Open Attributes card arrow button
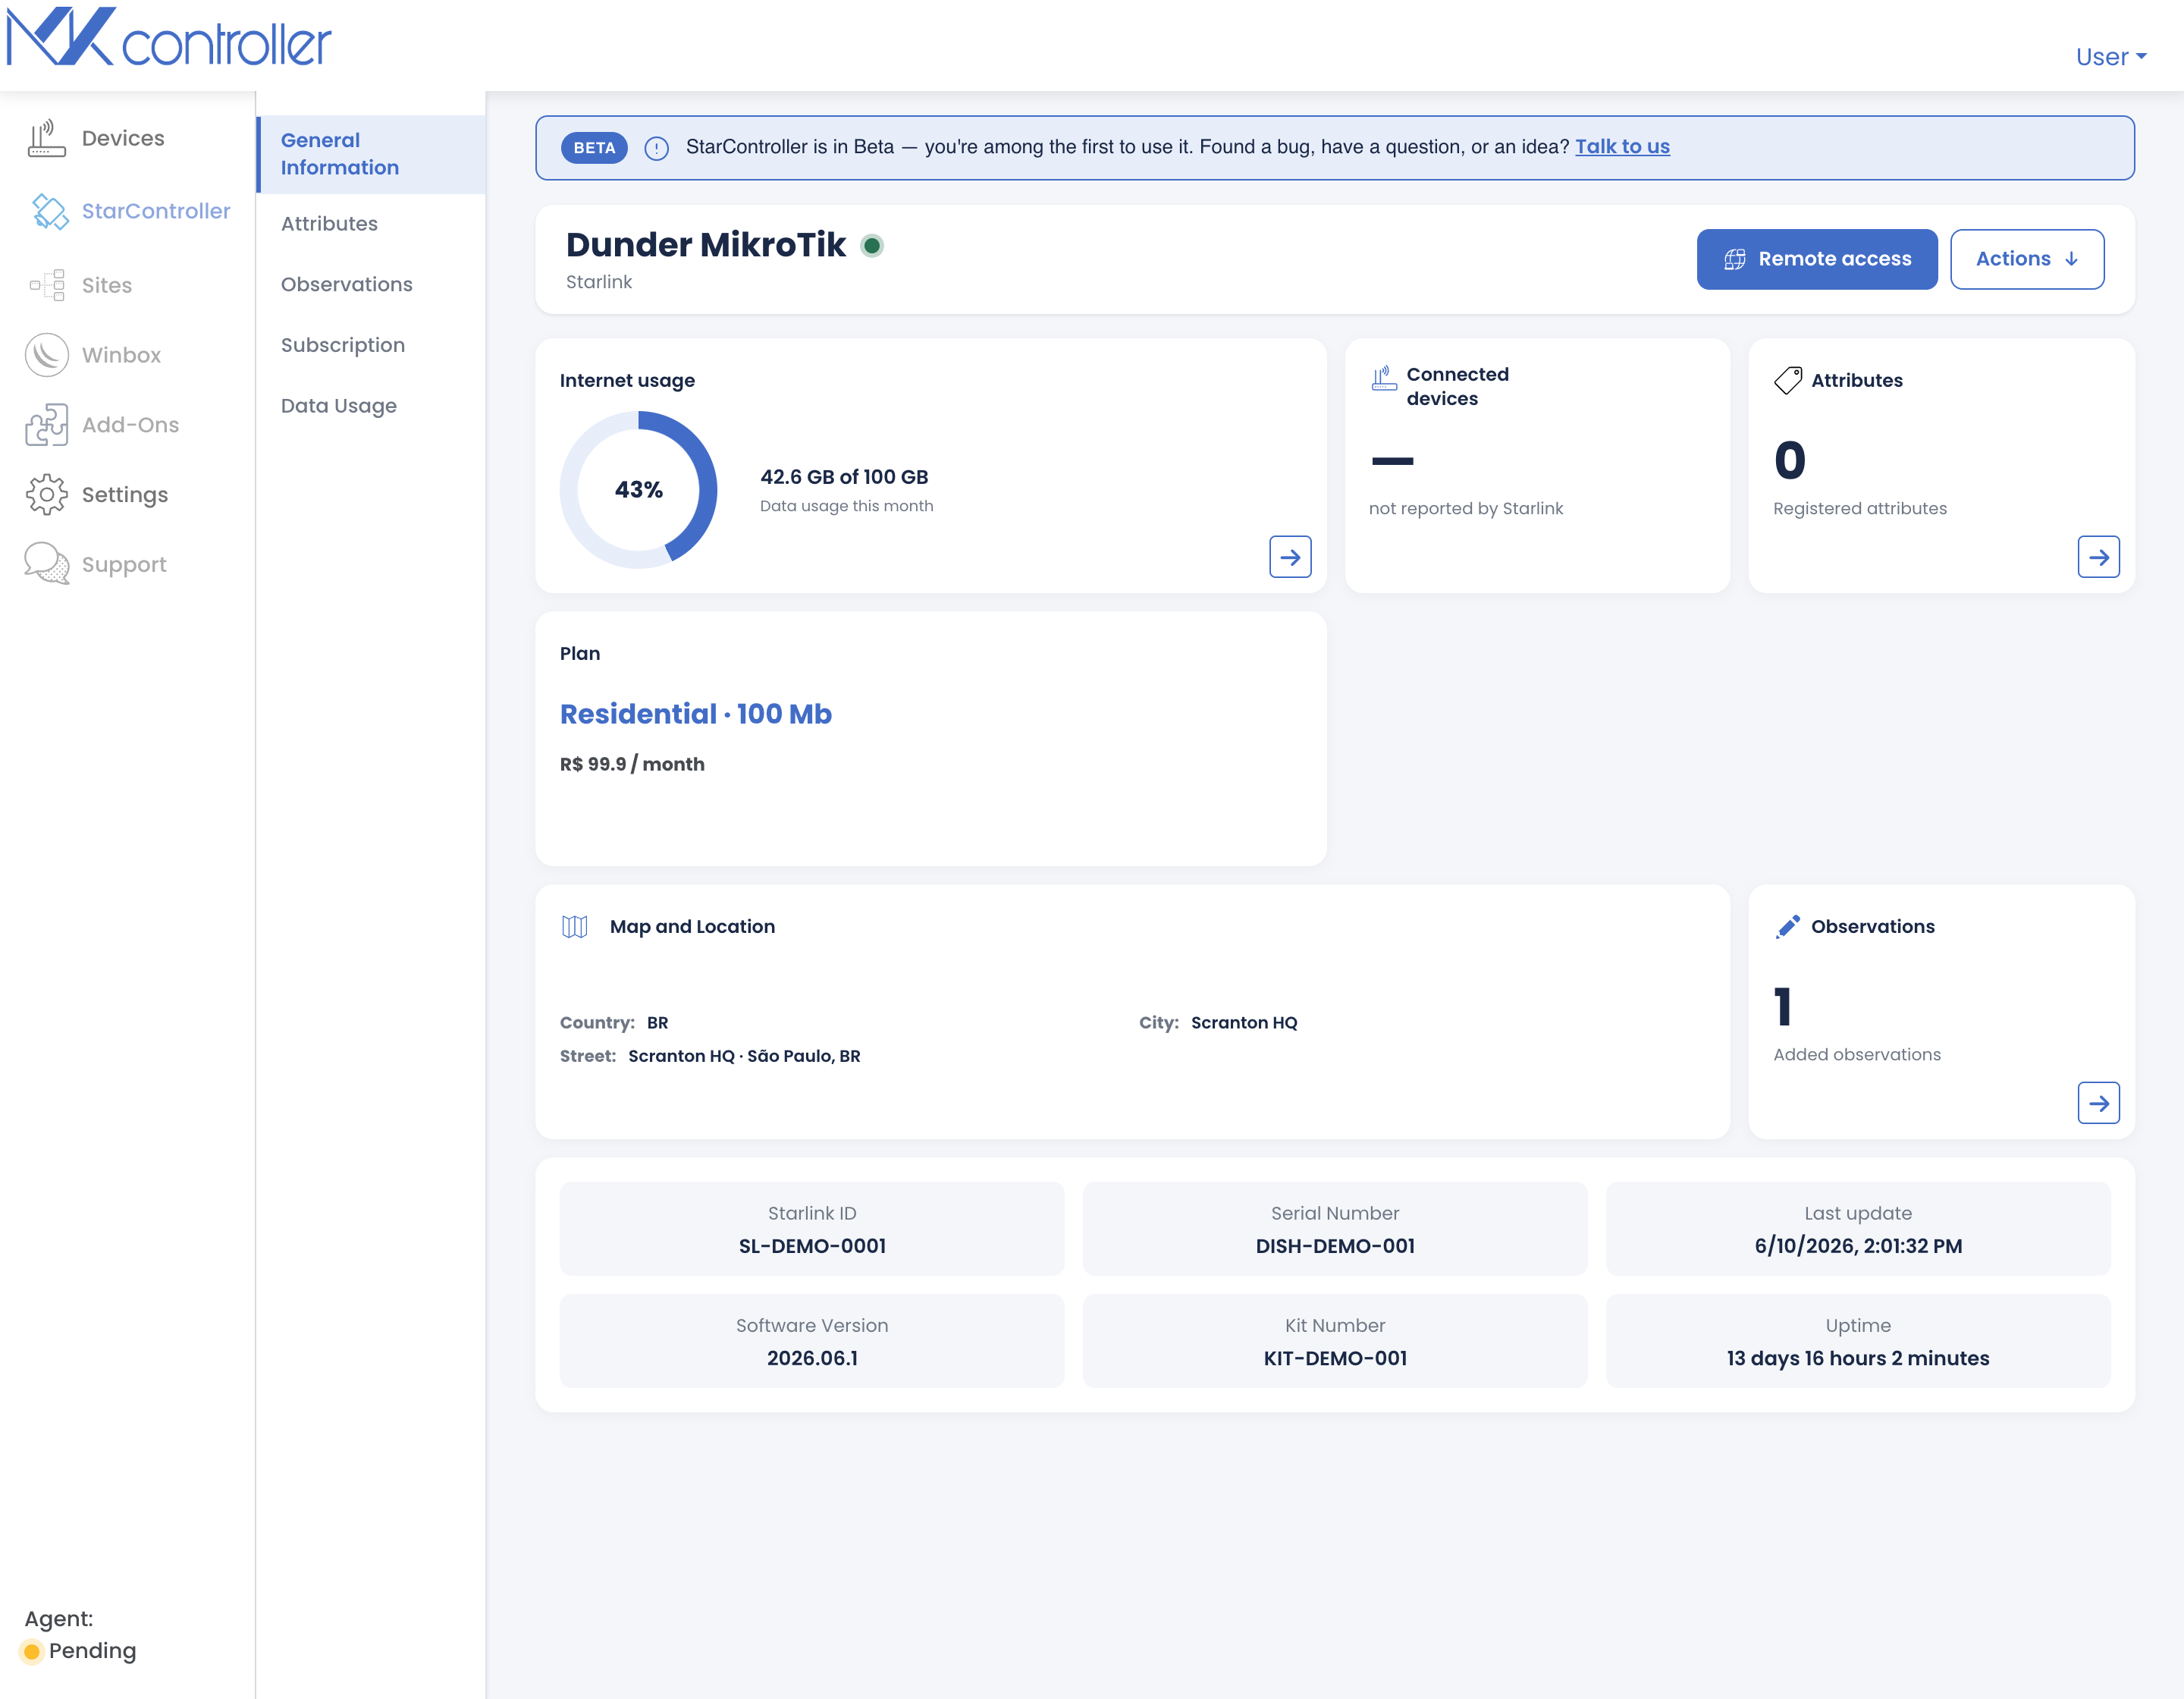Viewport: 2184px width, 1699px height. pyautogui.click(x=2098, y=556)
